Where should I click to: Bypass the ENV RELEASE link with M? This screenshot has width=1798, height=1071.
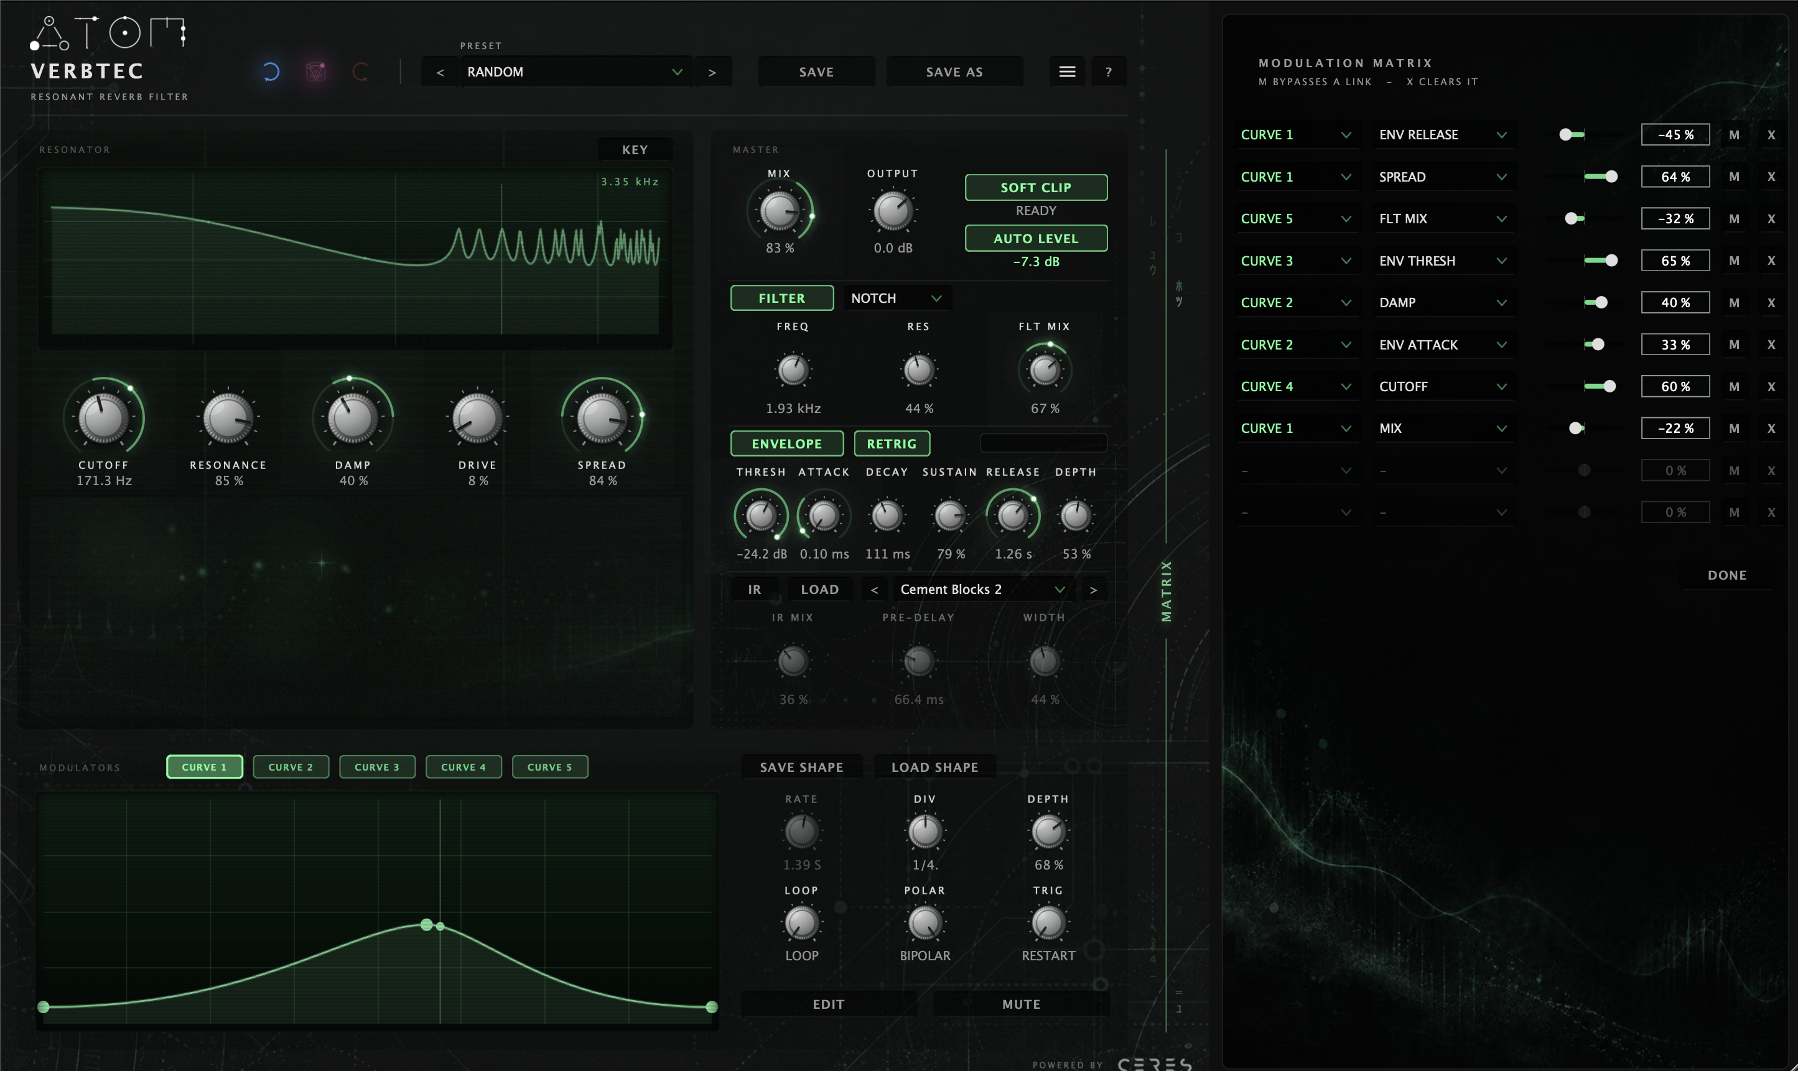(x=1734, y=135)
